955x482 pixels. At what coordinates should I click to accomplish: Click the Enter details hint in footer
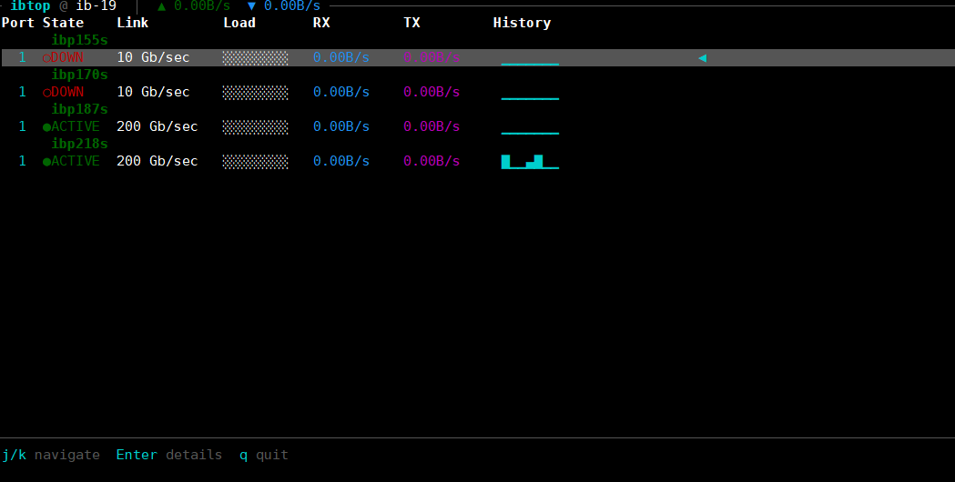tap(169, 456)
